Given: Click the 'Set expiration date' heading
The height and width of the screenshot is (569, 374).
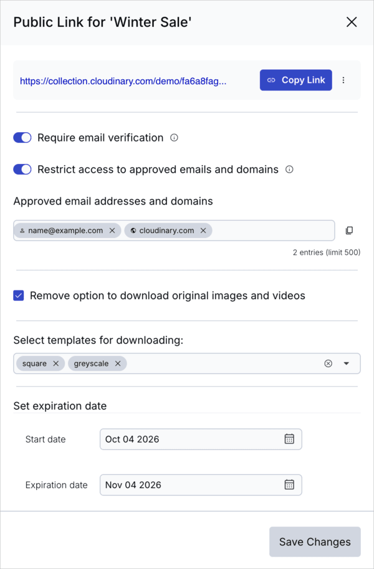Looking at the screenshot, I should click(60, 406).
